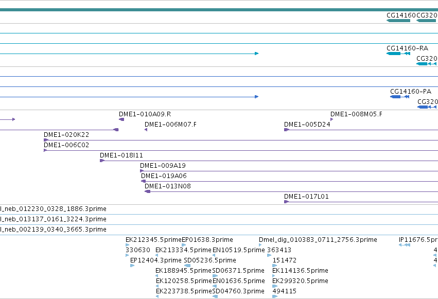The image size is (438, 299).
Task: Select the small arrow glyph beneath DME1-006M07.F
Action: 146,130
